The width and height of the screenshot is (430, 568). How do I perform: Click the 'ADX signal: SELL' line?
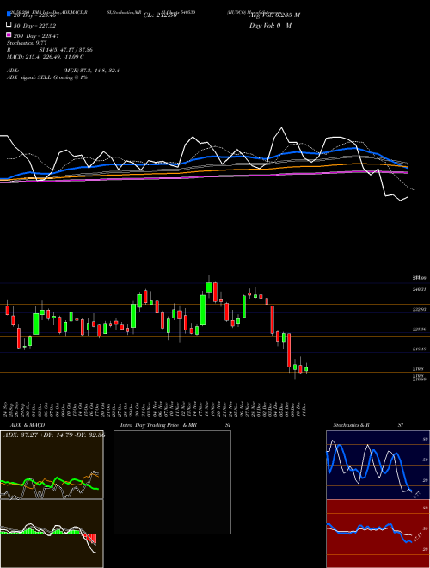[x=47, y=77]
